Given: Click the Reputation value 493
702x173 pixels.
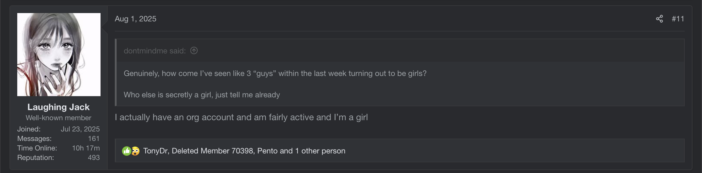Looking at the screenshot, I should 94,158.
